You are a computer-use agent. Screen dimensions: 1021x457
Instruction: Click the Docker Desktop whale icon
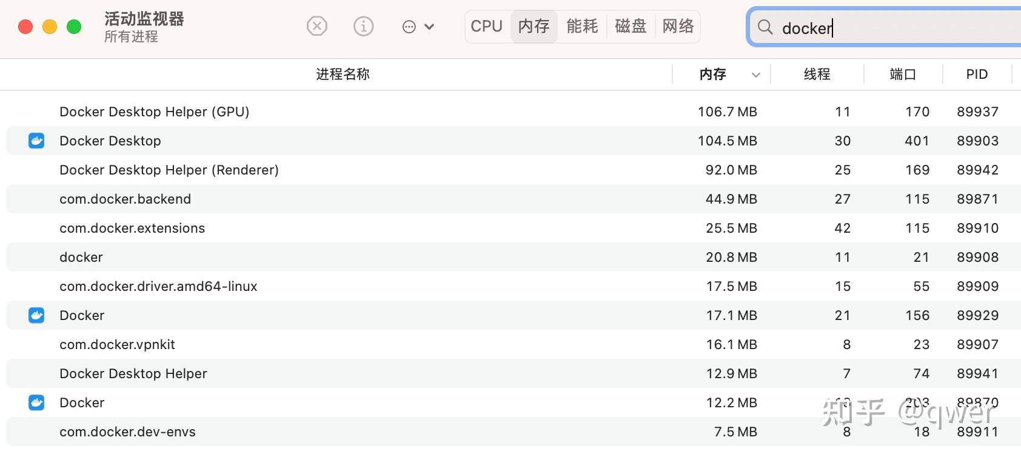[x=36, y=141]
